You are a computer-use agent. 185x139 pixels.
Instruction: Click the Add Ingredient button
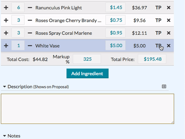[x=88, y=73]
